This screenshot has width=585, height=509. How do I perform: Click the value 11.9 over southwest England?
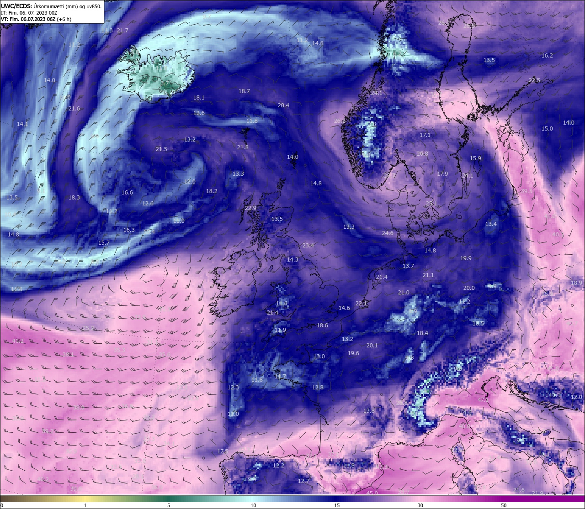(280, 330)
